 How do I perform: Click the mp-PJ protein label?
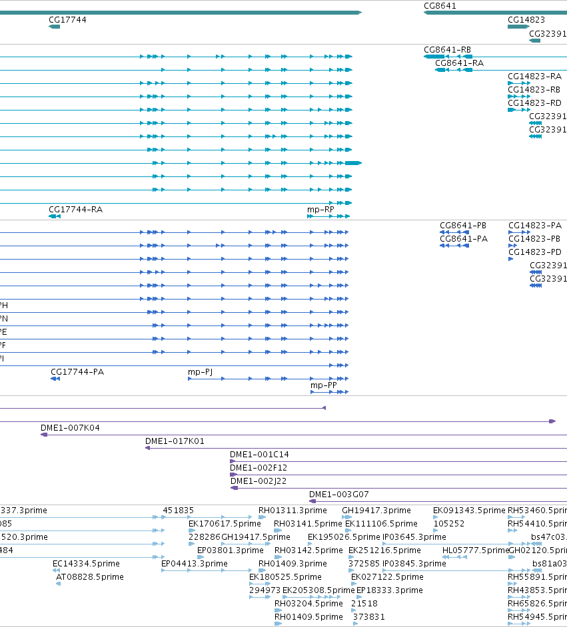200,372
